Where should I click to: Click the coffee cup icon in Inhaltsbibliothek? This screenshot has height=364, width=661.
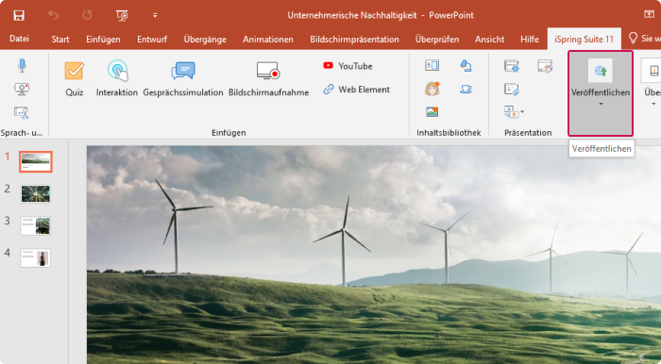tap(466, 89)
